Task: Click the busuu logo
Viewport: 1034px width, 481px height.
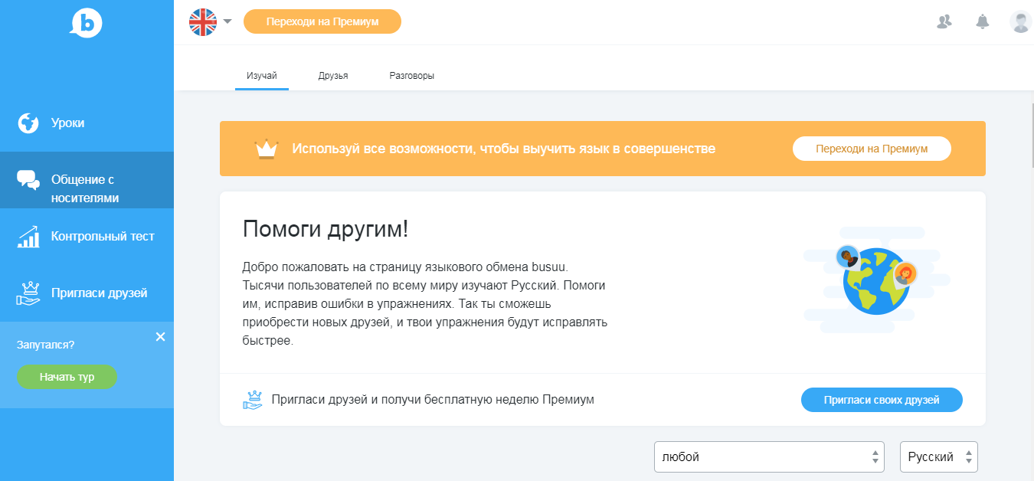Action: pos(87,23)
